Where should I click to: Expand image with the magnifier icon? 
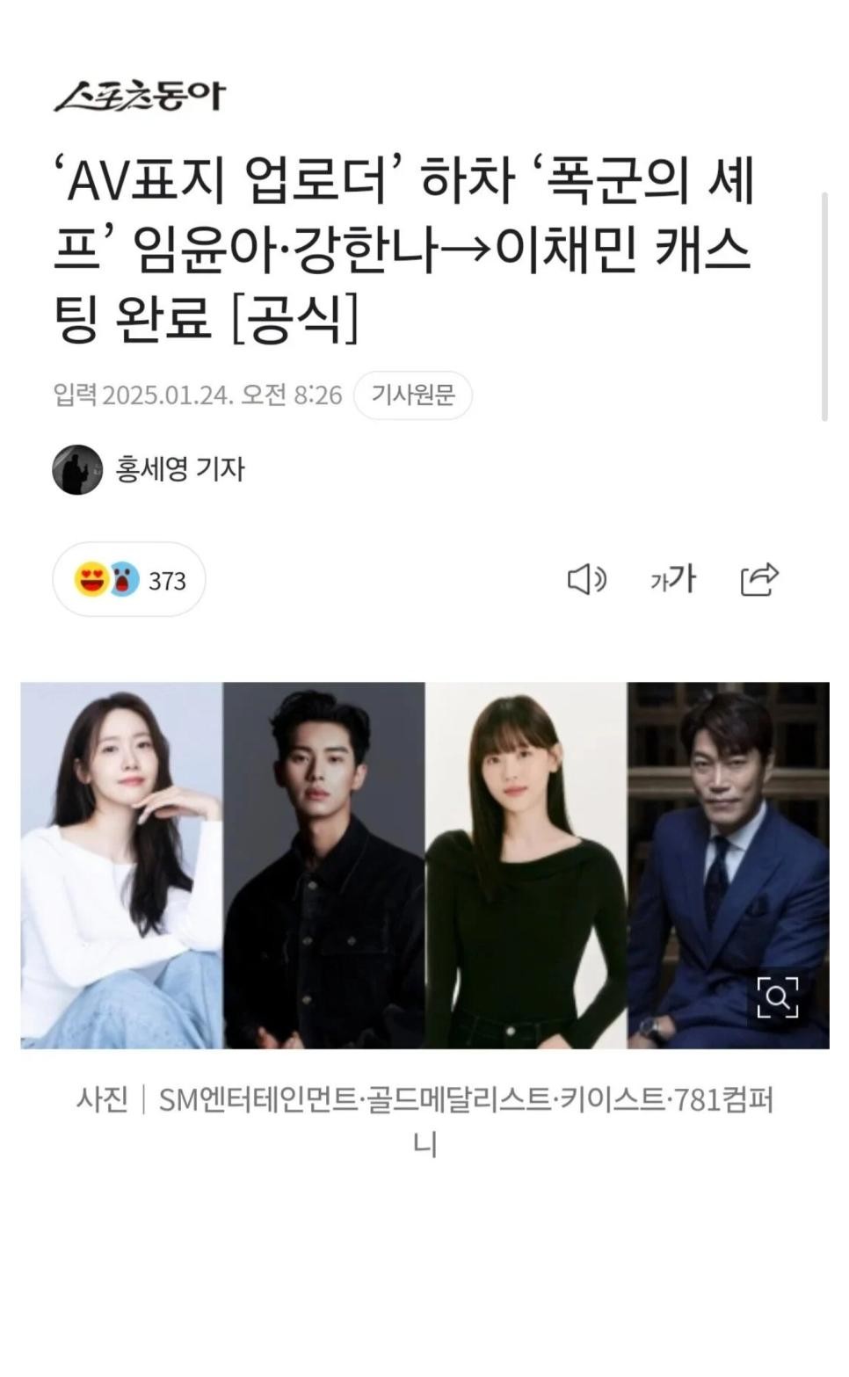pos(778,997)
